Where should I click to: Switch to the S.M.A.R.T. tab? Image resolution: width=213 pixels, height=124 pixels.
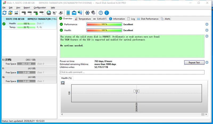point(100,19)
